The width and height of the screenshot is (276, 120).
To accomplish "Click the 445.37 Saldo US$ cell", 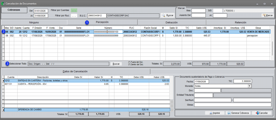I will pos(202,36).
